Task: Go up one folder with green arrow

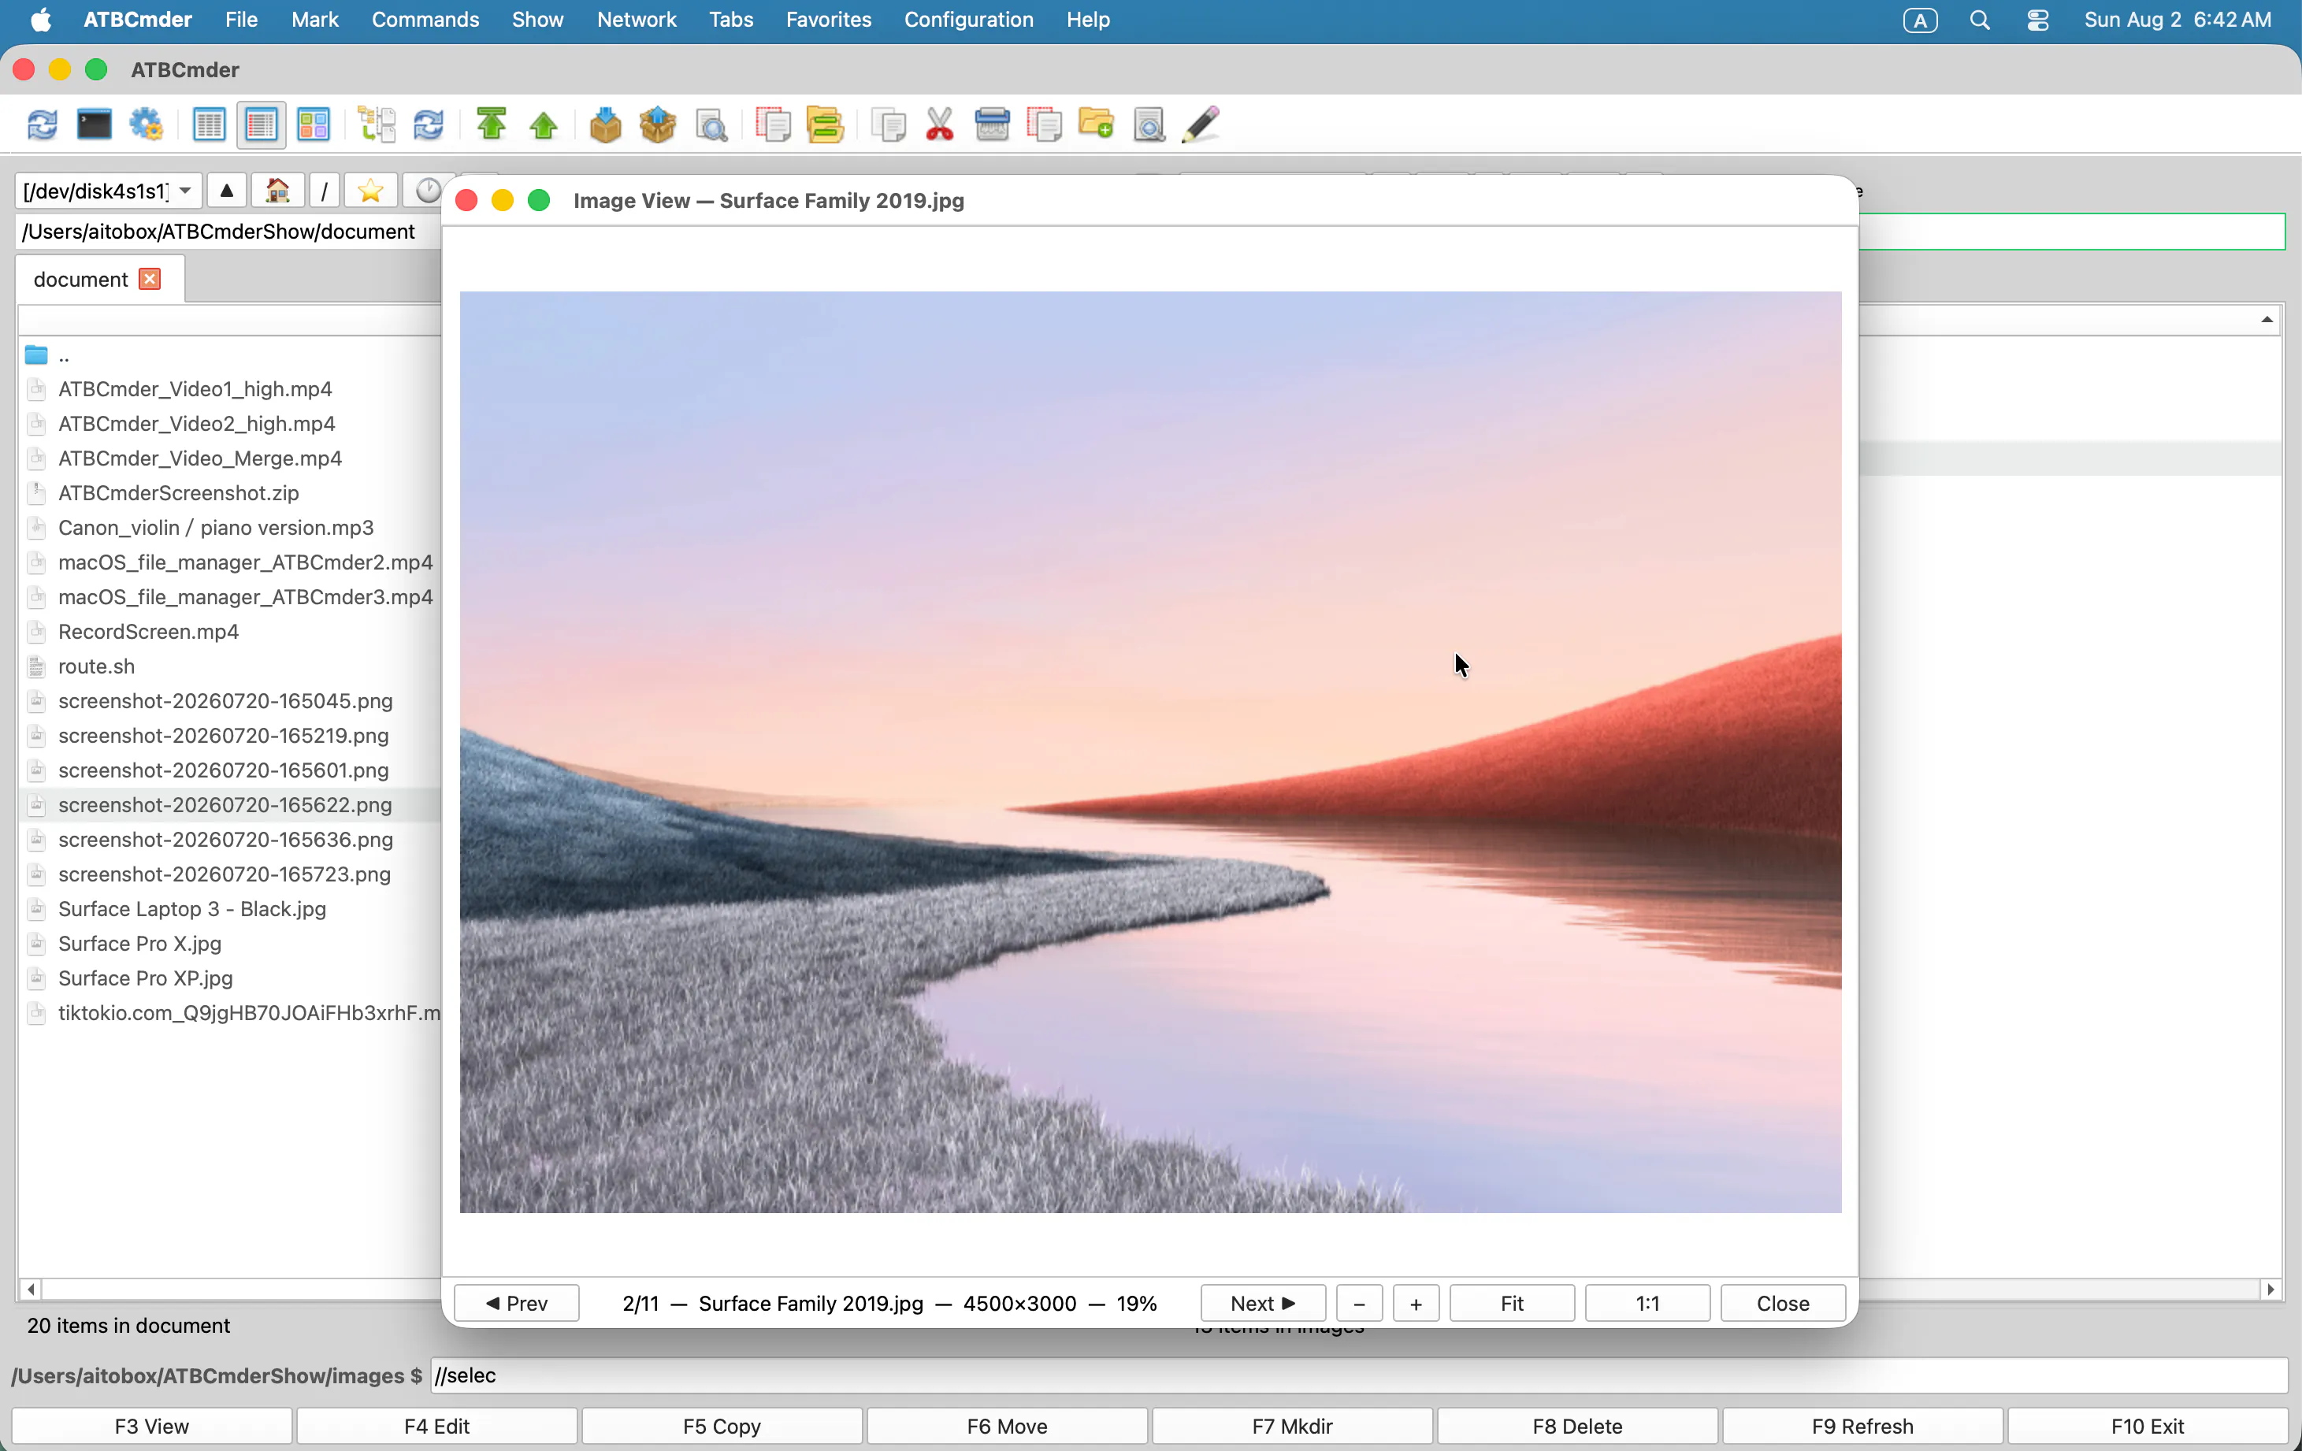Action: 544,125
